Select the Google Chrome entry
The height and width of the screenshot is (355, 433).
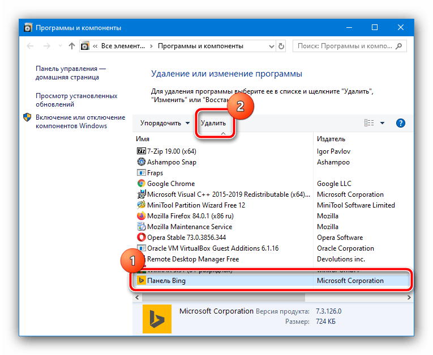pyautogui.click(x=223, y=183)
